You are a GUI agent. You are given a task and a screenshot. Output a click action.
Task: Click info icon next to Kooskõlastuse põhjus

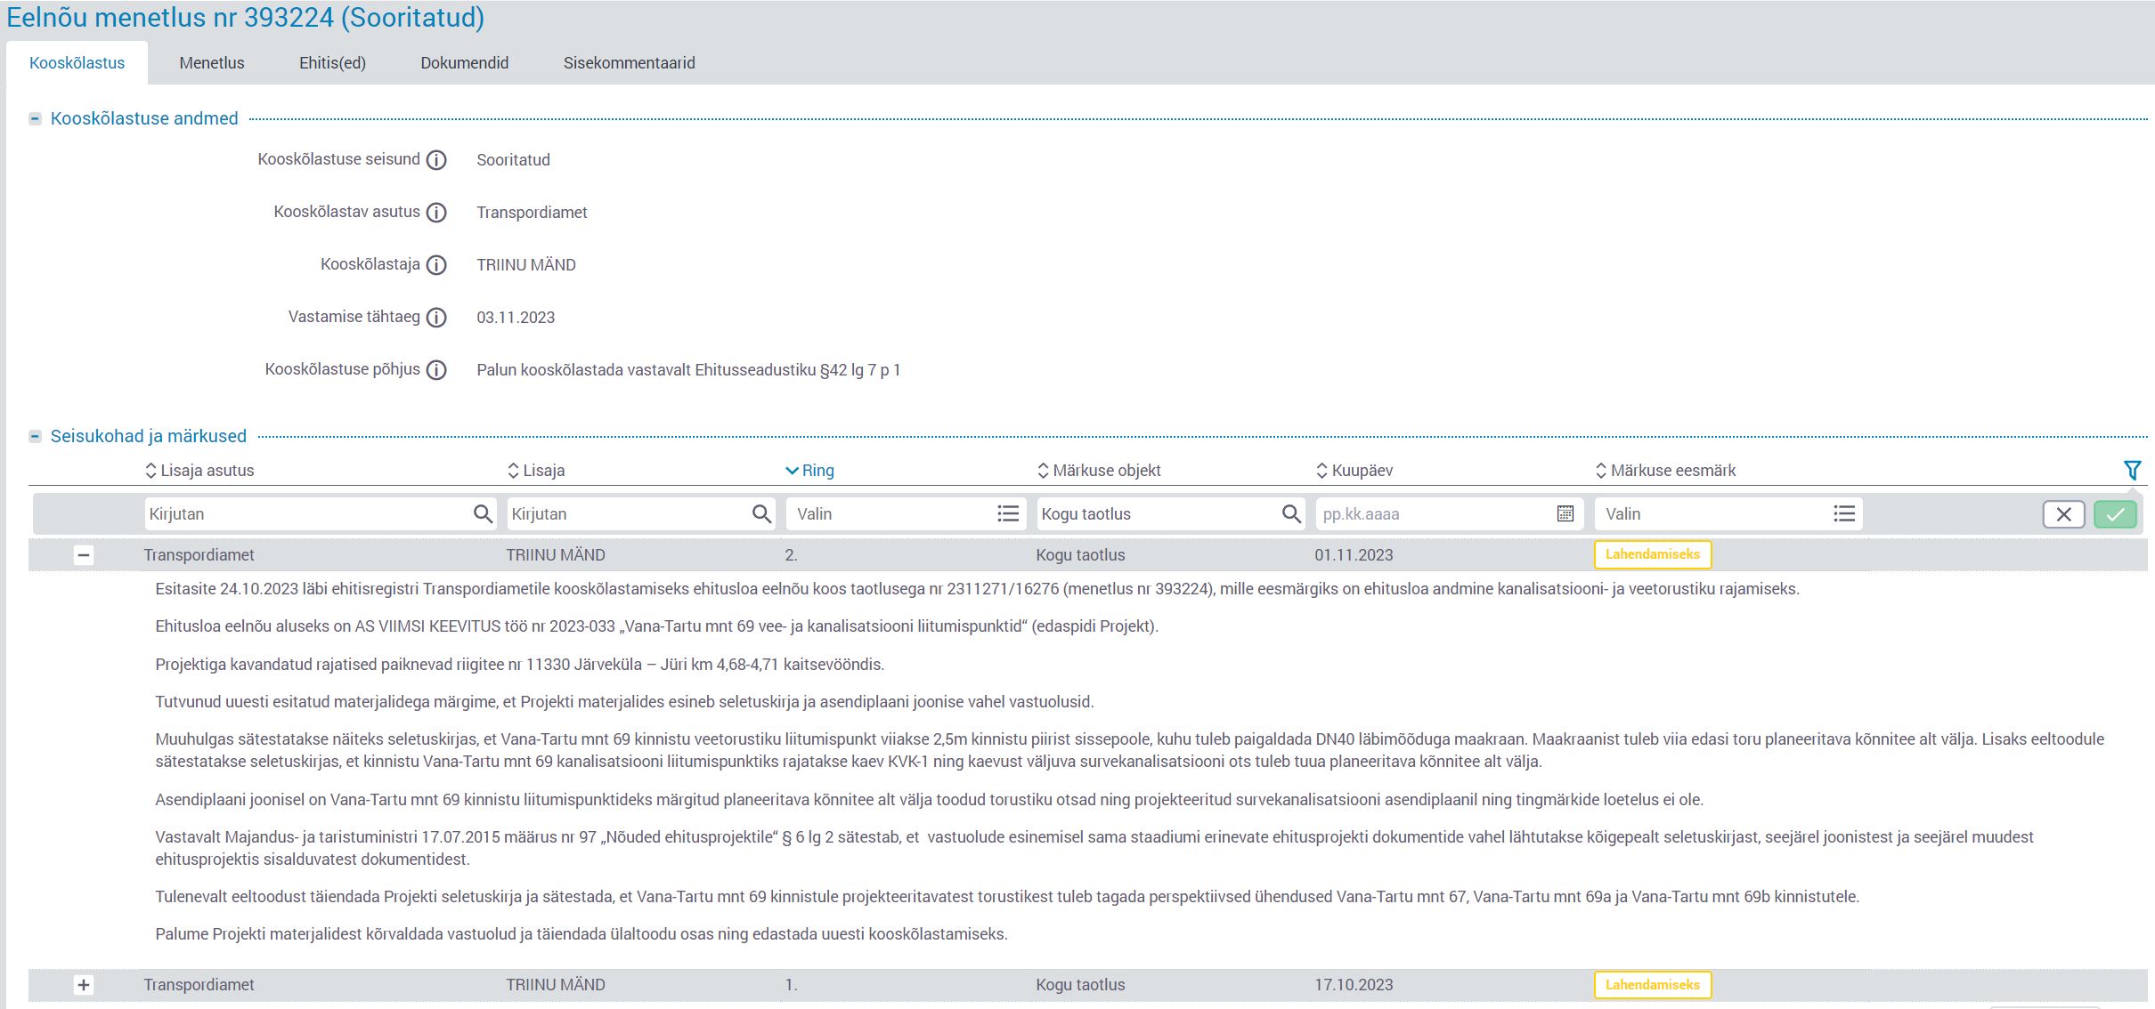436,370
